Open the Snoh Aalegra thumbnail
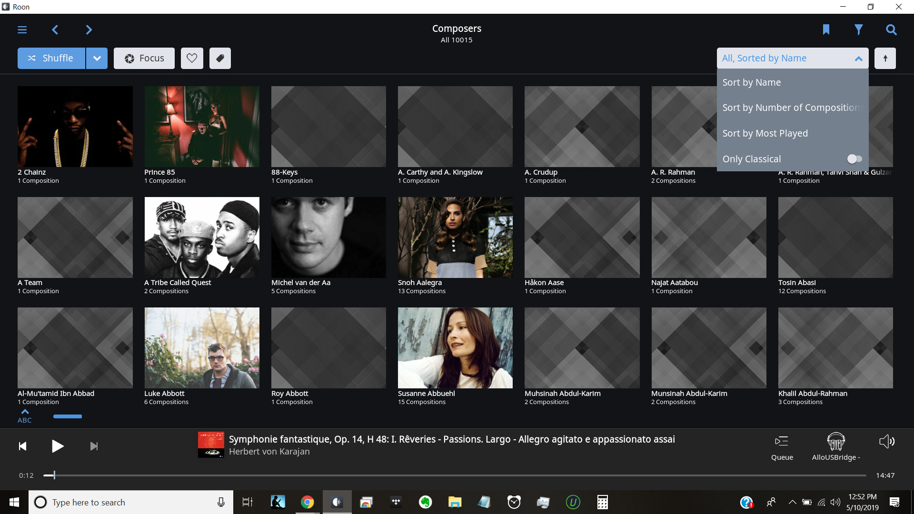914x514 pixels. tap(455, 237)
